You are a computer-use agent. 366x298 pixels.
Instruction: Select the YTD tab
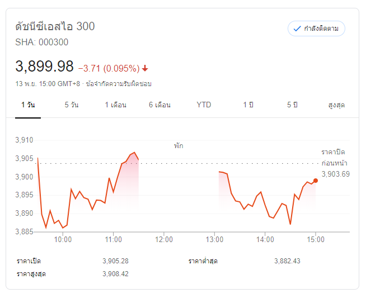pos(204,105)
